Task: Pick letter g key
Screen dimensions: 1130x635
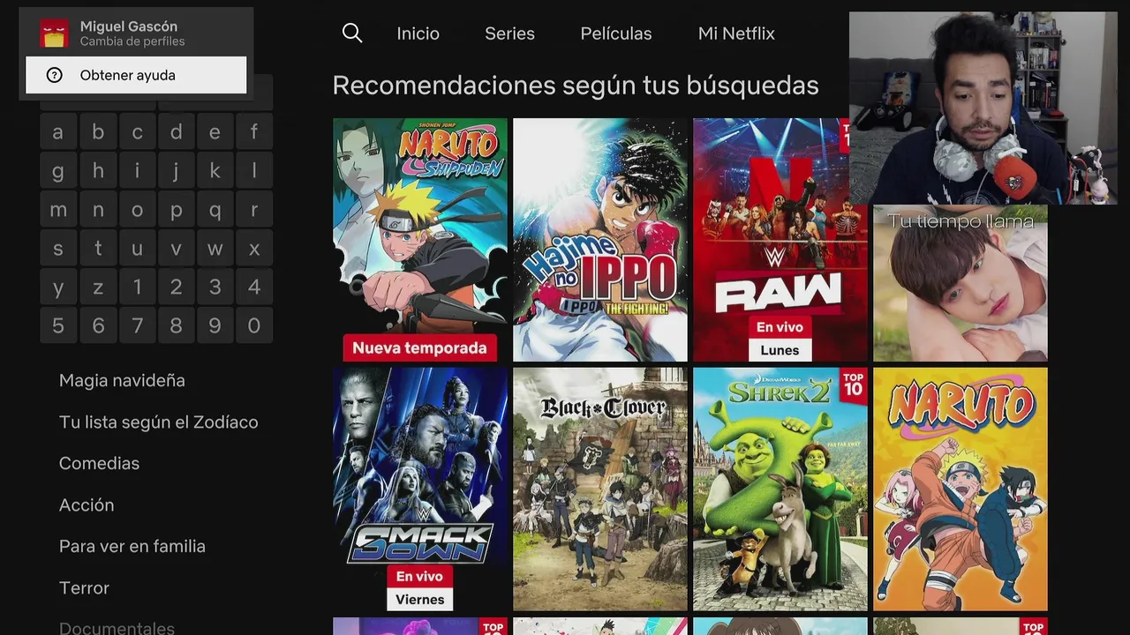Action: (58, 171)
